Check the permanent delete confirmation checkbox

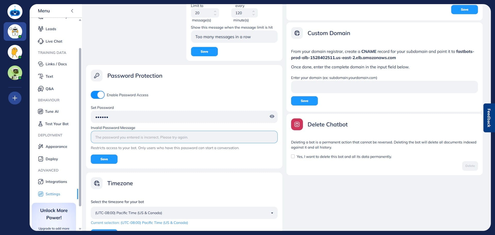[293, 156]
